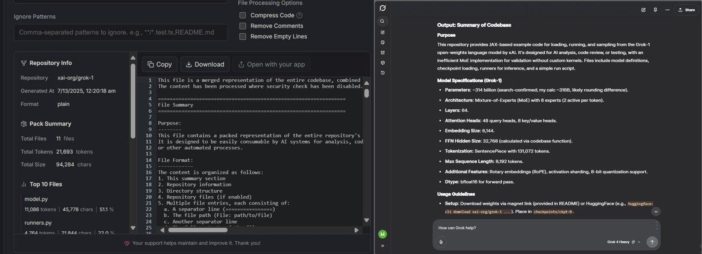Click the heart support icon

coord(126,243)
